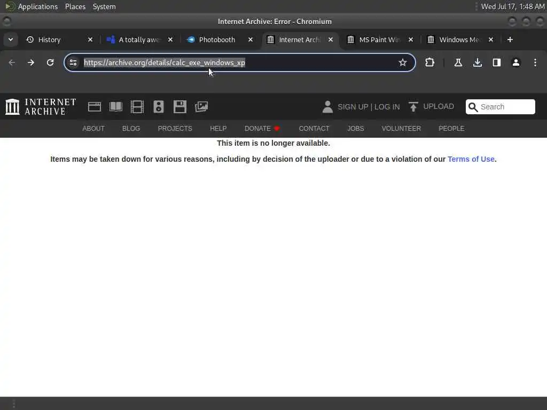This screenshot has height=410, width=547.
Task: Open the Web (Wayback) media icon
Action: [95, 107]
